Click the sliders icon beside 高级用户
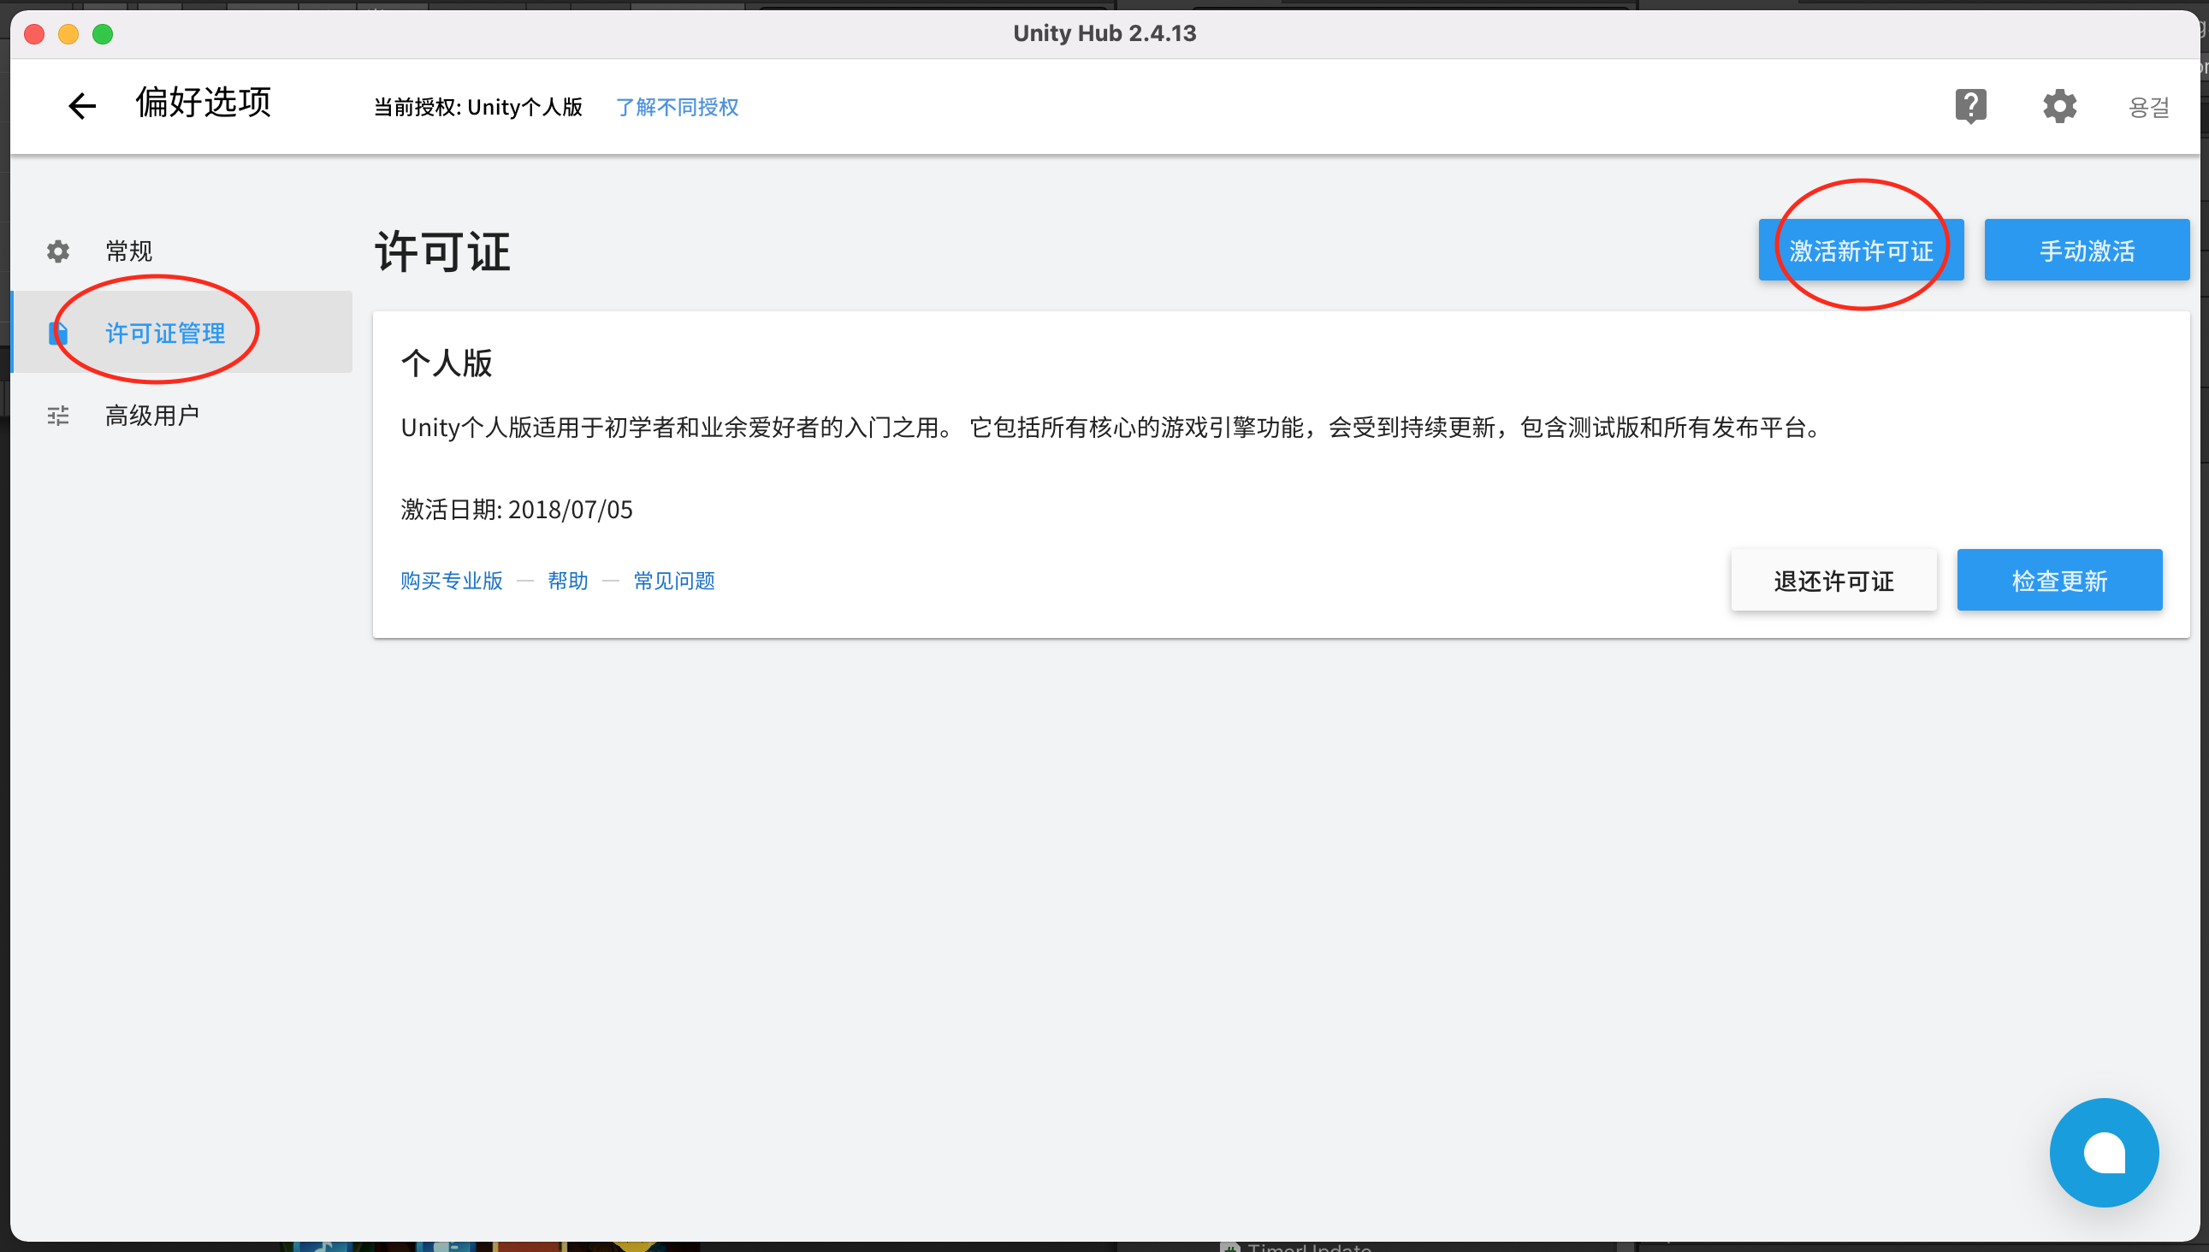The image size is (2209, 1252). pyautogui.click(x=57, y=416)
